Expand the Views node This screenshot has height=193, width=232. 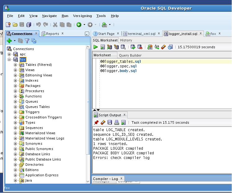click(x=15, y=70)
